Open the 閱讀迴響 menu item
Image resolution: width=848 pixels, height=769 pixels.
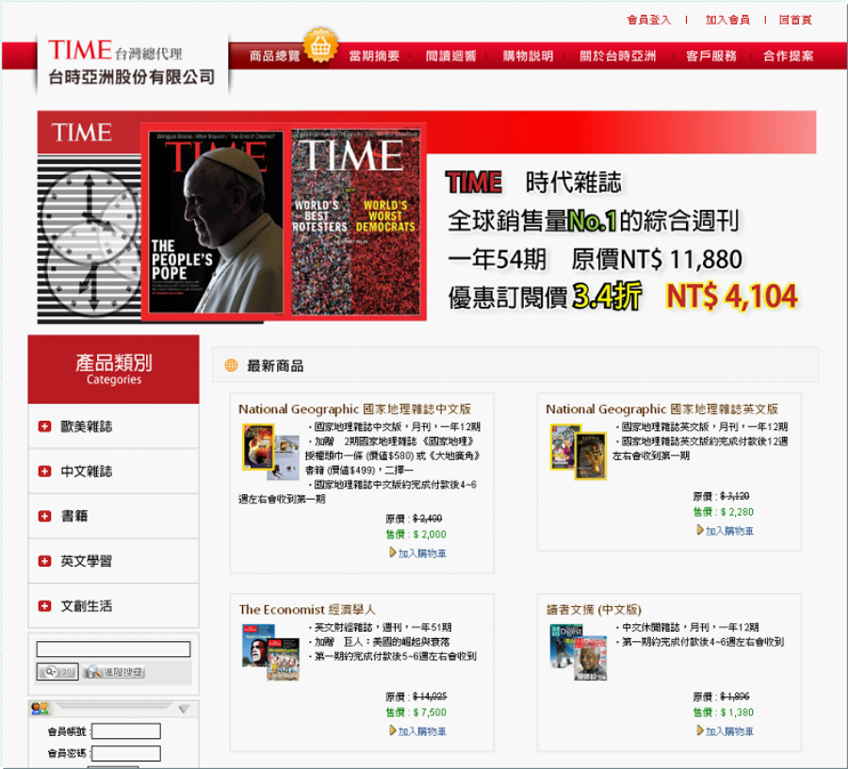pos(450,56)
